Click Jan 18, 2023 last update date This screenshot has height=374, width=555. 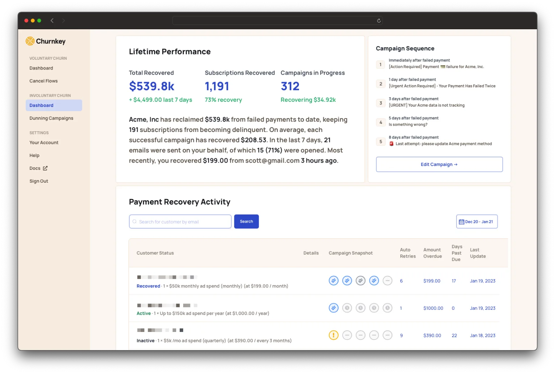483,335
